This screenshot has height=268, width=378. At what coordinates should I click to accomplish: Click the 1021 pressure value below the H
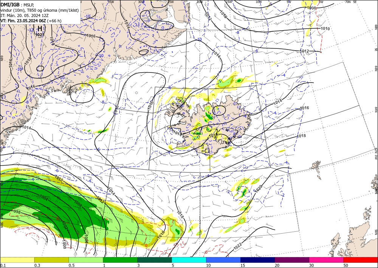[x=40, y=35]
